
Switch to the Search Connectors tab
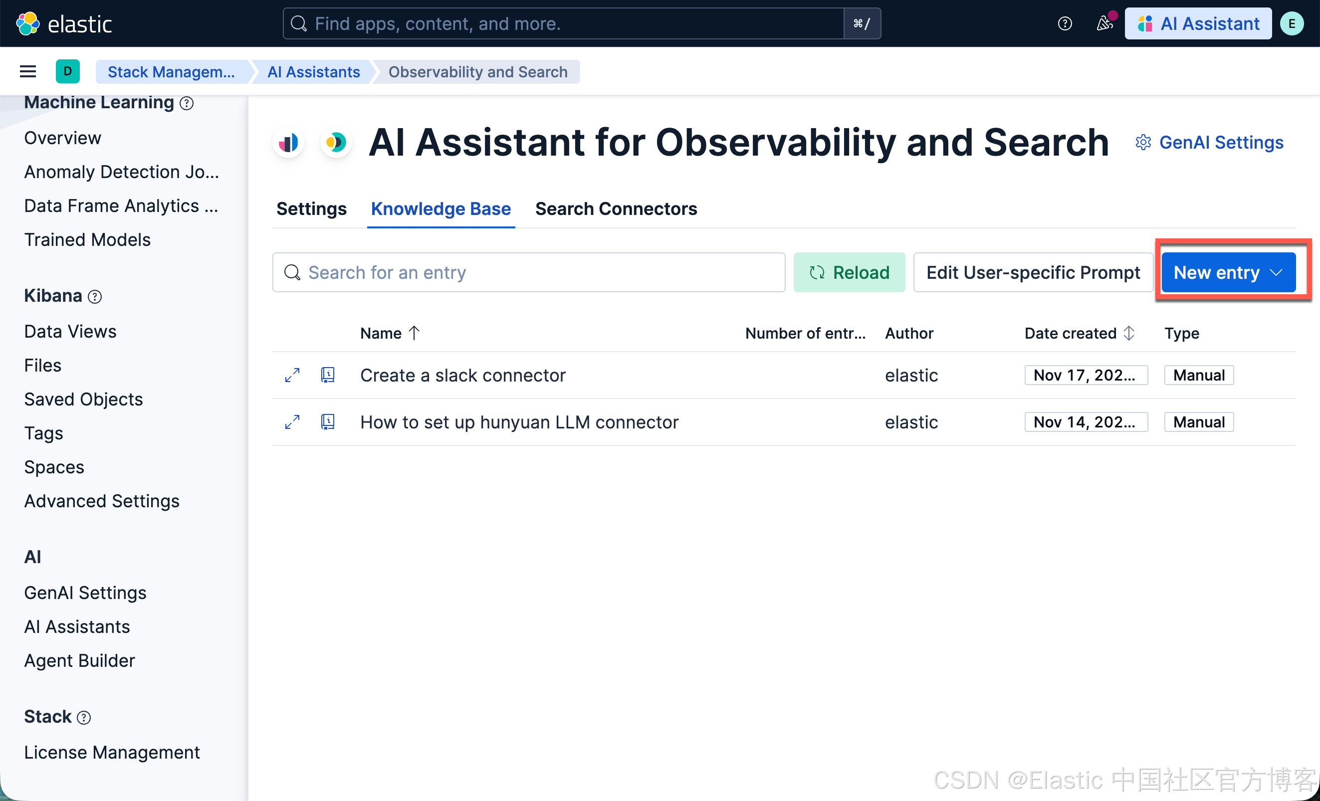616,209
